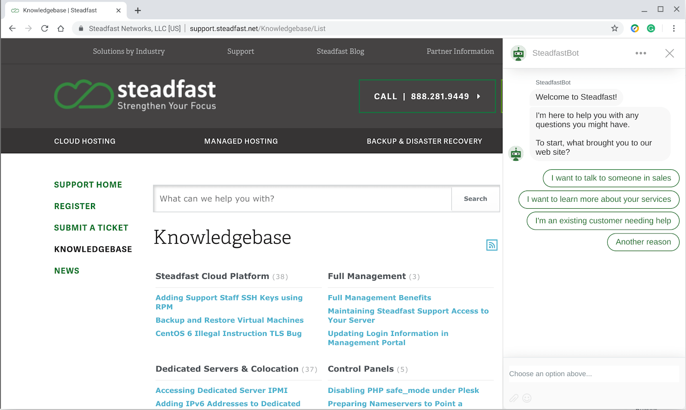Expand the Managed Hosting menu

[241, 141]
